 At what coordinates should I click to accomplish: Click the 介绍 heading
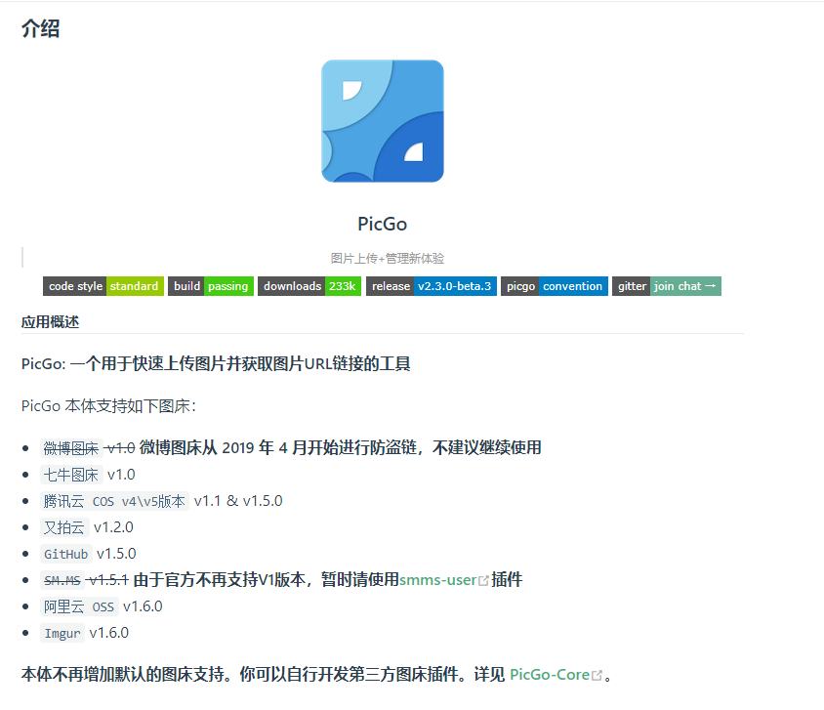tap(40, 28)
